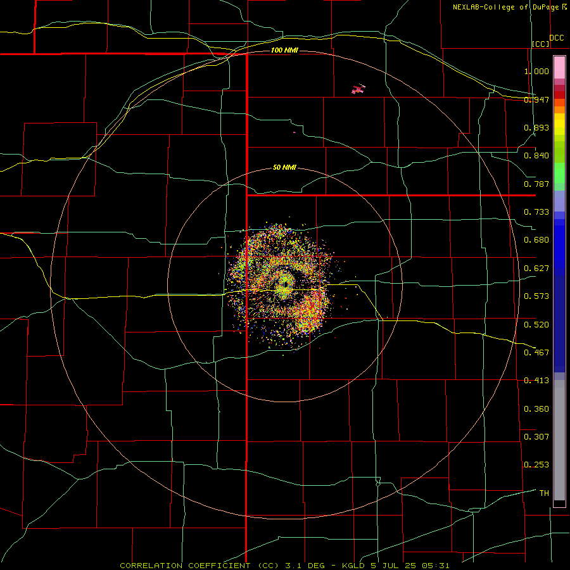Click the DCC label above the color scale
570x570 pixels.
click(x=557, y=38)
